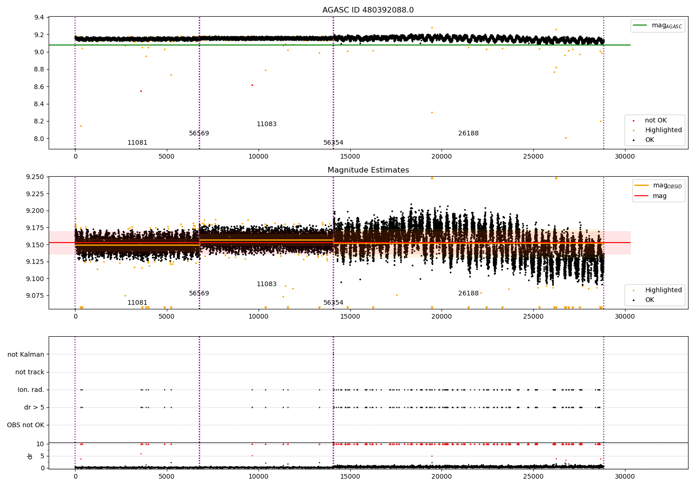This screenshot has height=487, width=695.
Task: Click the obsid label 26188 in the top plot
Action: (468, 134)
